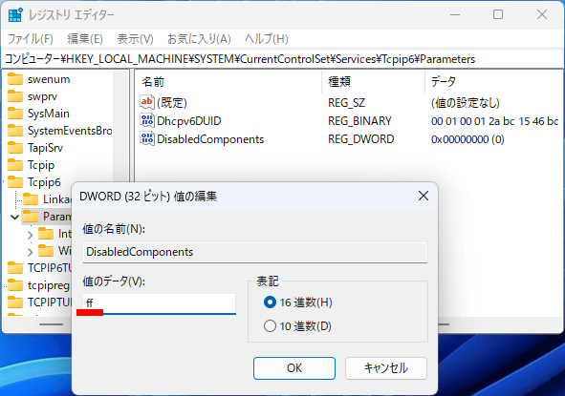Screen dimensions: 565x396
Task: Choose the 16 進数(H) hexadecimal radio button
Action: pos(270,302)
